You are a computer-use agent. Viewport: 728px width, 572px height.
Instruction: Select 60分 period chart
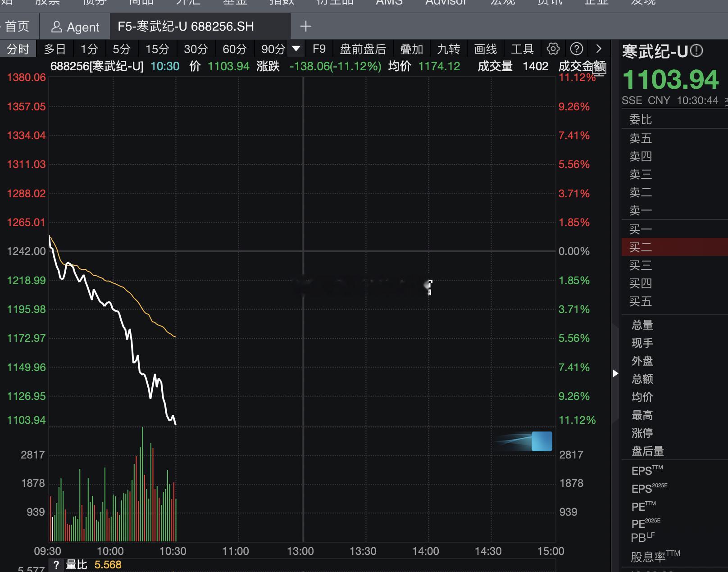235,49
